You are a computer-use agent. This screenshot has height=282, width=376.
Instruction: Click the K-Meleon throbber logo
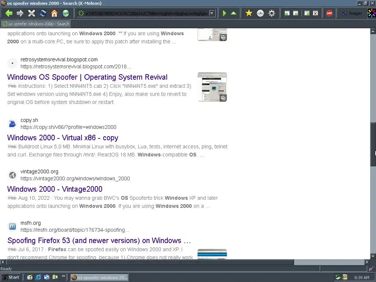[x=372, y=13]
